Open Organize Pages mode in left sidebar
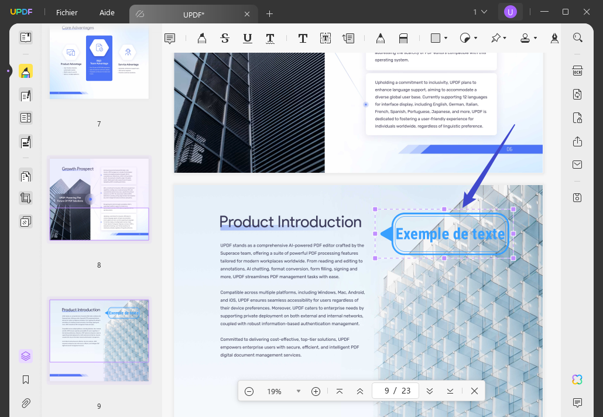This screenshot has width=603, height=417. [x=26, y=118]
